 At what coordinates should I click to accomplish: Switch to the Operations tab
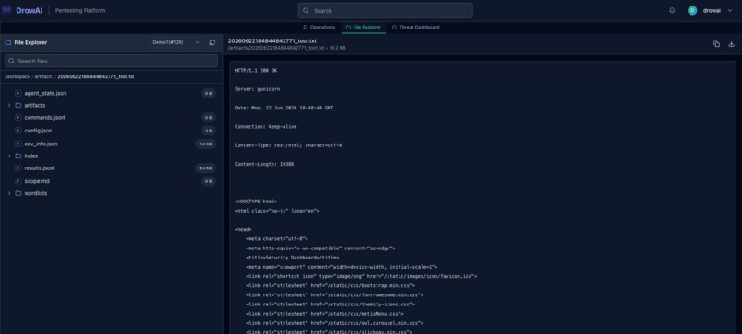[319, 28]
